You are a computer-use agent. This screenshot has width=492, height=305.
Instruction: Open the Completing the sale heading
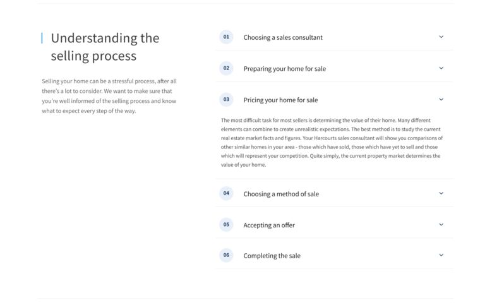(272, 256)
